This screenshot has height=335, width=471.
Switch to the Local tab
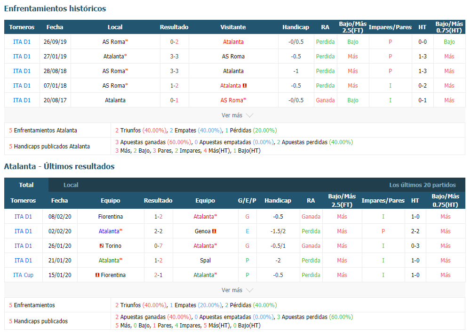point(71,185)
